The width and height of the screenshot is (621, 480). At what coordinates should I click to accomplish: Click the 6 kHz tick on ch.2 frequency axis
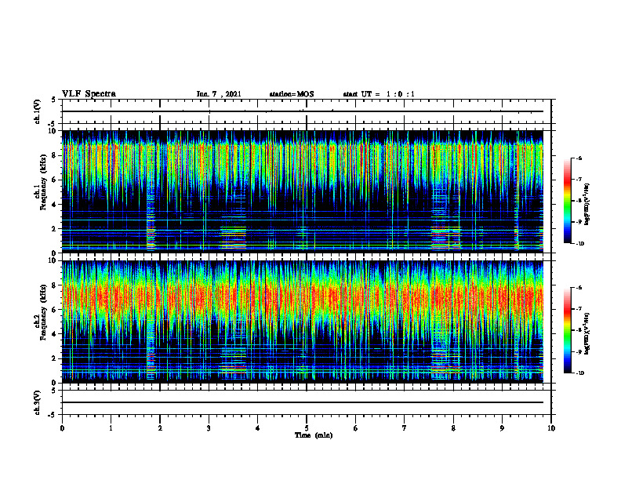[55, 310]
